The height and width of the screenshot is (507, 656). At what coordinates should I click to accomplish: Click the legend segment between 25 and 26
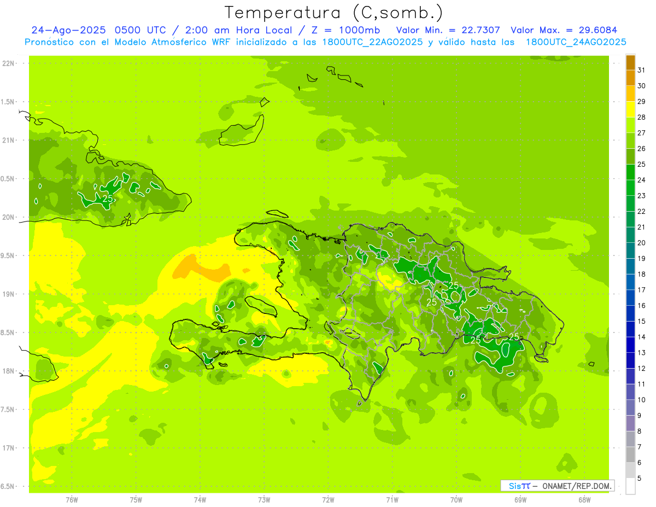(630, 156)
